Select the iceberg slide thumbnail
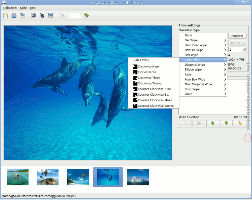Viewport: 252px width, 200px height. tap(138, 177)
